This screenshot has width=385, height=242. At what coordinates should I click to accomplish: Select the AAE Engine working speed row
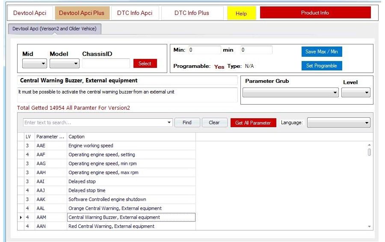(x=91, y=146)
